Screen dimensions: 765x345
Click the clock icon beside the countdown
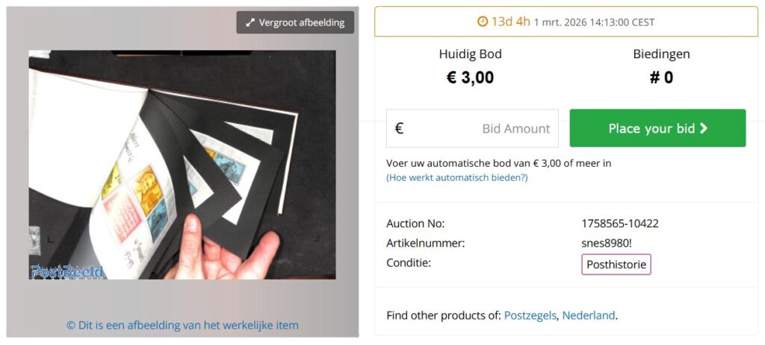[483, 22]
